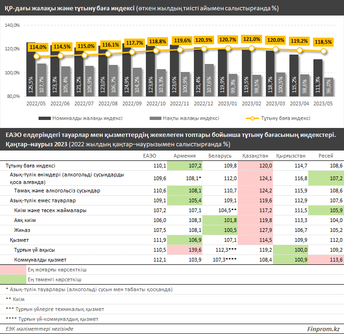This screenshot has height=334, width=344.
Task: Select the Армения column header
Action: [184, 155]
